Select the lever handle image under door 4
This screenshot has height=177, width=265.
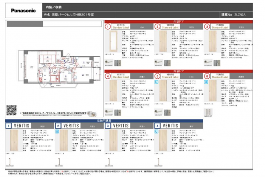click(x=109, y=112)
